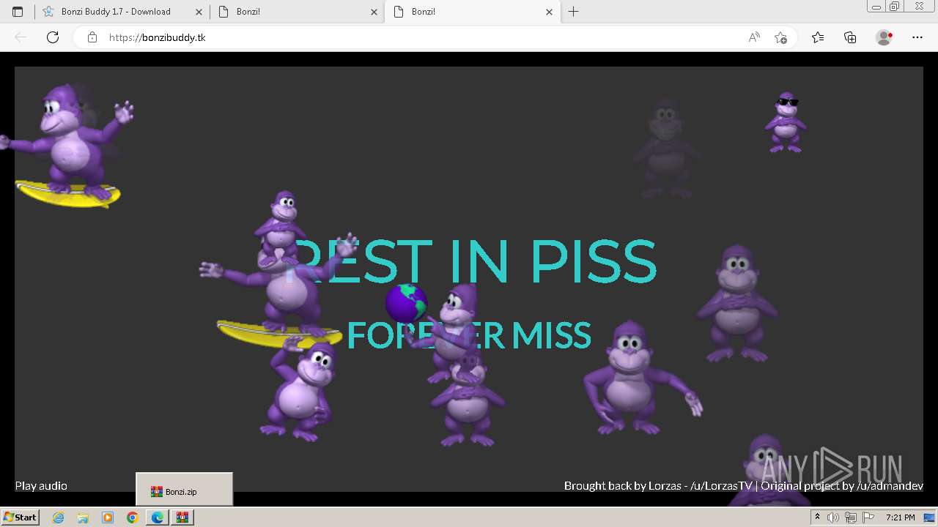Close the active Bonzi! tab
Image resolution: width=938 pixels, height=527 pixels.
(x=550, y=12)
